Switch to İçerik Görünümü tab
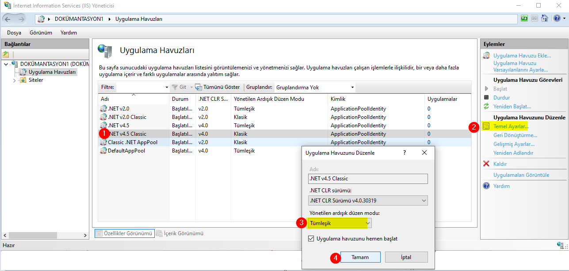 tap(179, 233)
